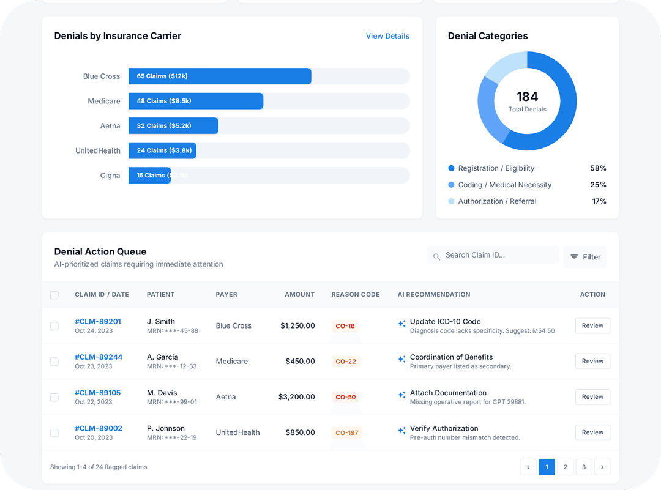Select the checkbox for claim #CLM-89105

click(x=54, y=397)
